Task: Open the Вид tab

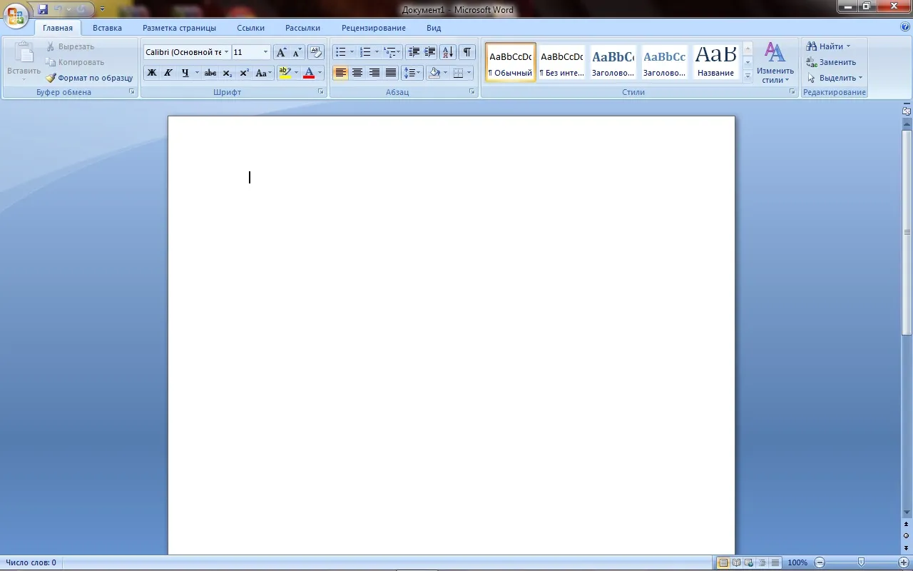Action: click(x=434, y=28)
